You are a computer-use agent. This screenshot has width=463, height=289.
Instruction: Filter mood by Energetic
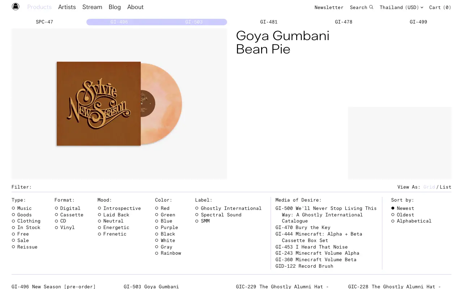pos(114,228)
